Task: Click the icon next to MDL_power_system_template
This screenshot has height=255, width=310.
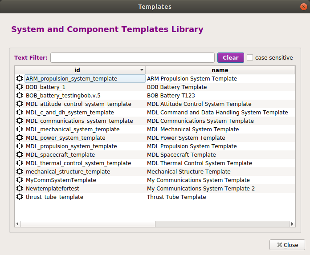Action: [x=20, y=138]
